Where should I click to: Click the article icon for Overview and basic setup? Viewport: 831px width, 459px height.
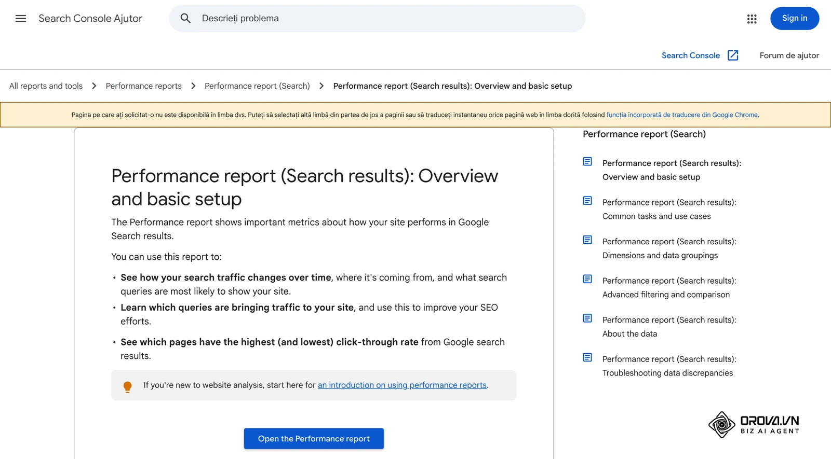tap(587, 162)
